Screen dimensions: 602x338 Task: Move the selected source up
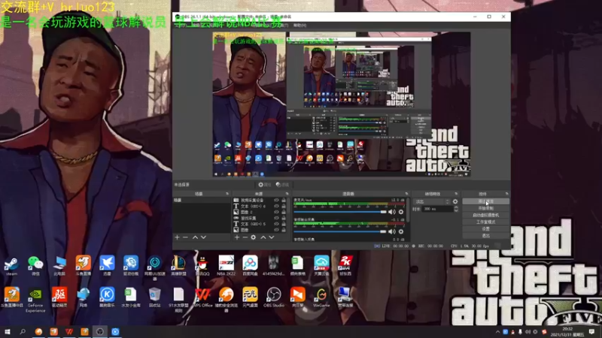coord(263,237)
